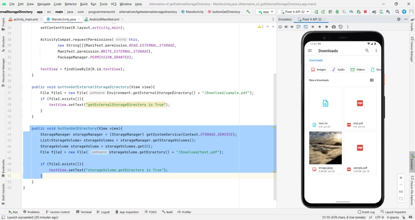Open the Profile app gauge icon
The width and height of the screenshot is (415, 220).
(x=351, y=12)
